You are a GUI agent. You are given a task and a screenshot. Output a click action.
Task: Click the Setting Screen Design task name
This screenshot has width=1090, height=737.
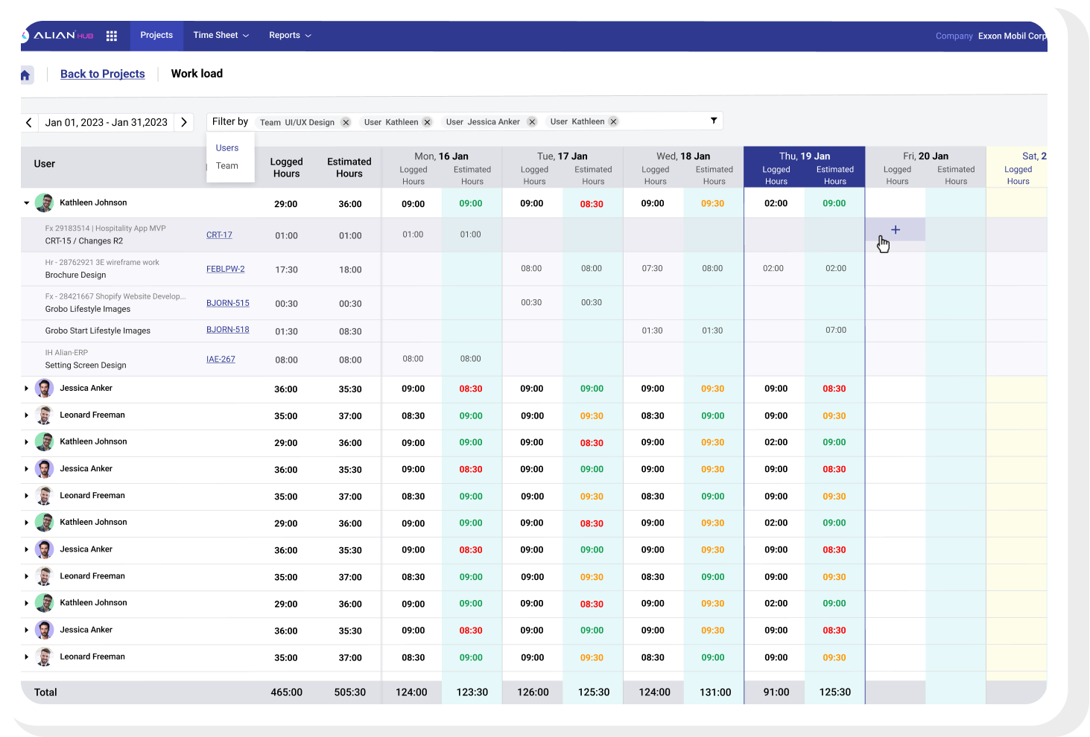[86, 365]
